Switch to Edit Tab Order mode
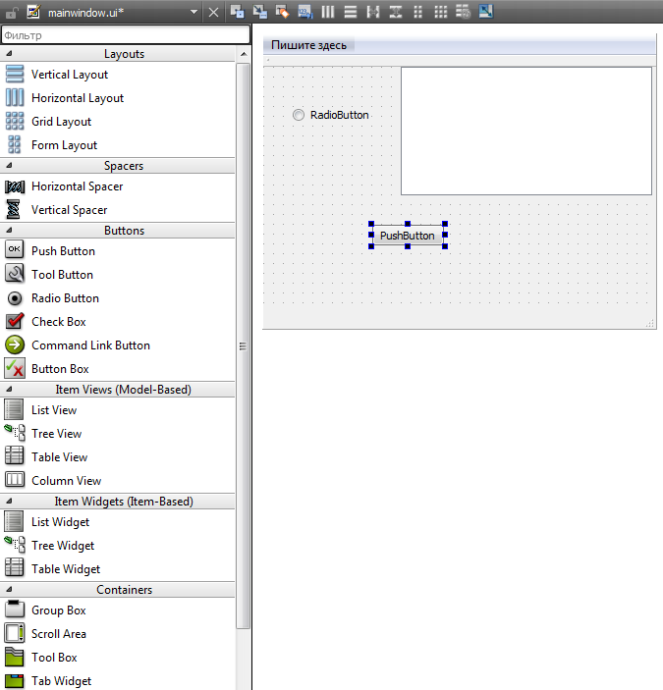This screenshot has width=663, height=690. tap(305, 12)
